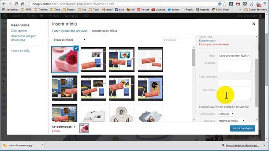Select Criar galeria in sidebar
The height and width of the screenshot is (151, 269).
coord(19,31)
